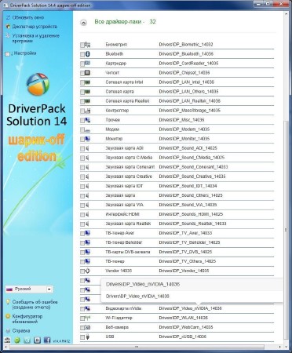Select the Звуковая карта VIA checkbox

point(82,206)
